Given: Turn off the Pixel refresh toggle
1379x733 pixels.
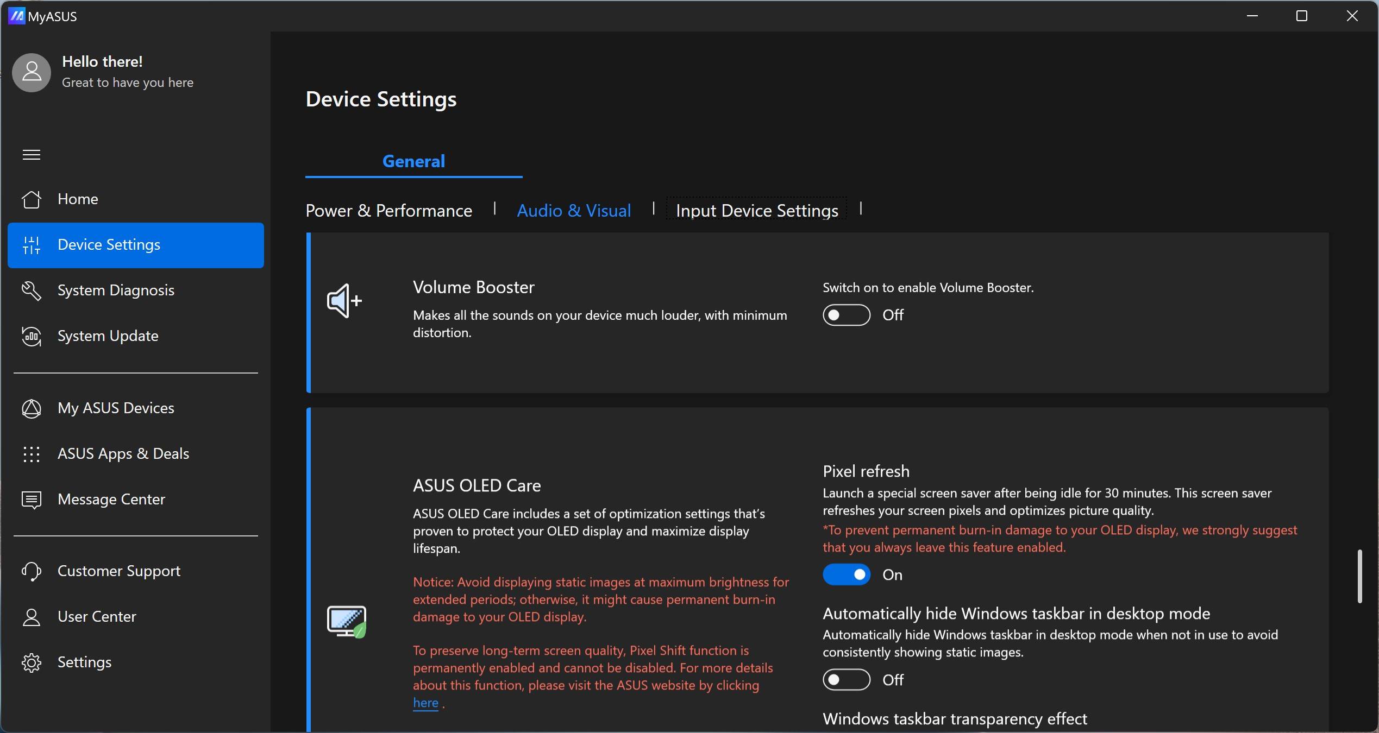Looking at the screenshot, I should click(846, 574).
